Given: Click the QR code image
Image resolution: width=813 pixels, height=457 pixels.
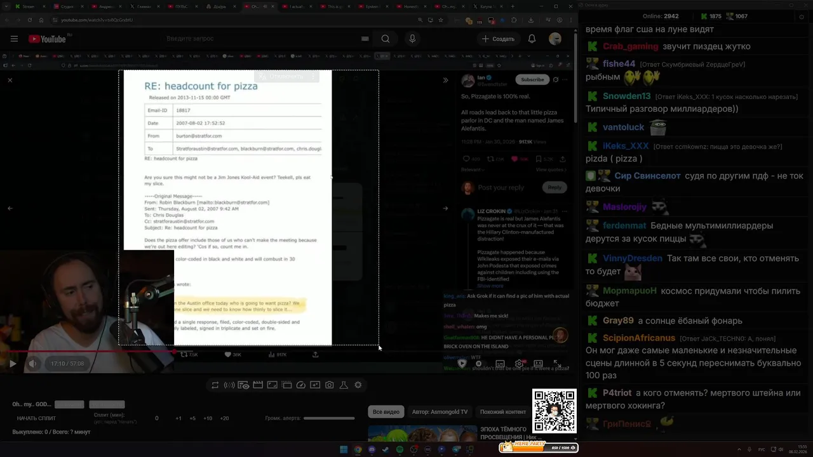Looking at the screenshot, I should point(554,411).
